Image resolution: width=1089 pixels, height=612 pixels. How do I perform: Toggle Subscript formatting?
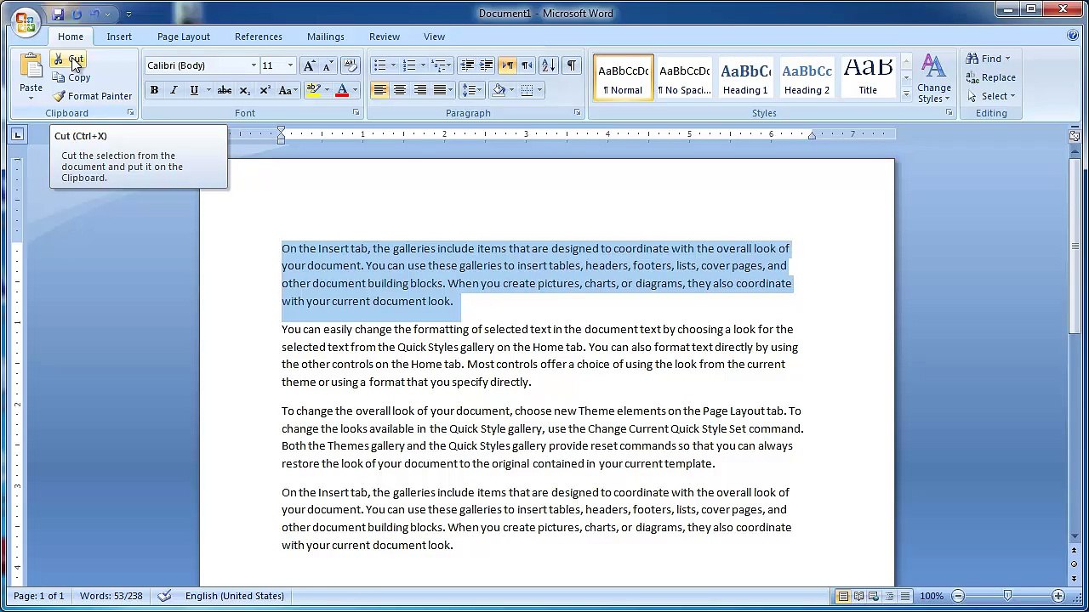click(245, 90)
